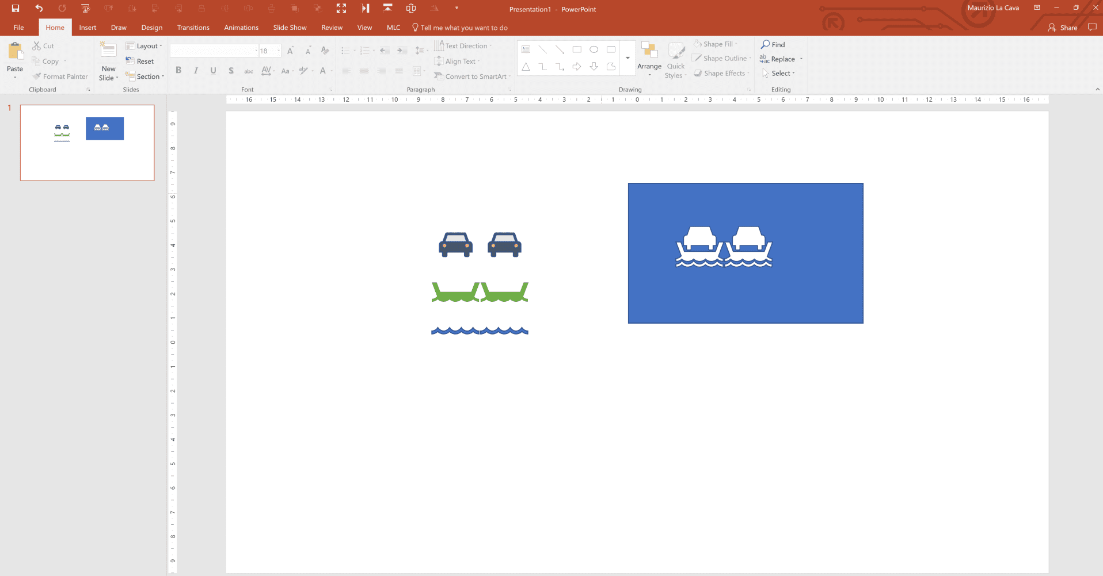
Task: Select the Rectangle shape tool
Action: [577, 49]
